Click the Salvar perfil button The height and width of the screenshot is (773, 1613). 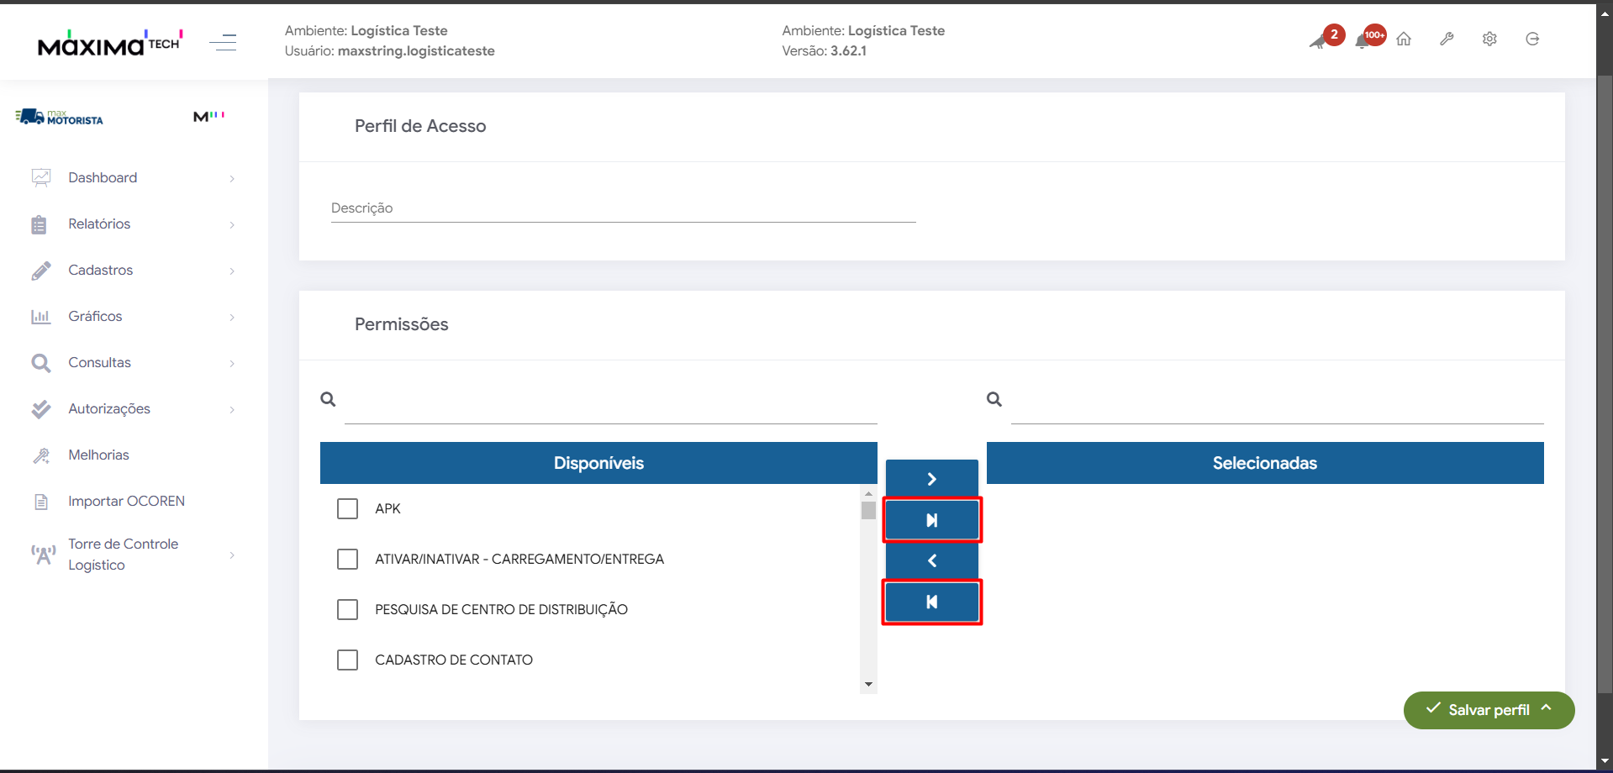1488,710
